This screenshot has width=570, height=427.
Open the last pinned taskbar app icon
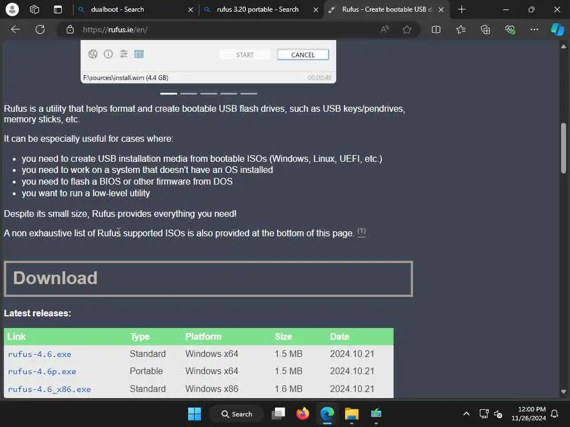point(376,414)
